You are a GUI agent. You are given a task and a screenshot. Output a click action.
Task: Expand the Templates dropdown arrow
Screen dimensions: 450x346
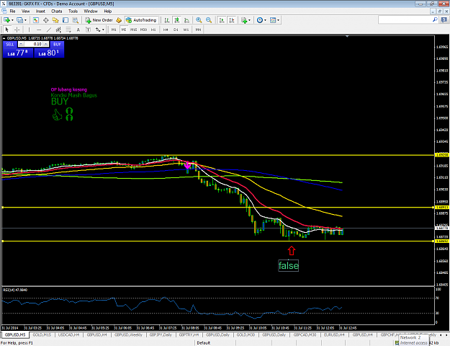pos(278,20)
